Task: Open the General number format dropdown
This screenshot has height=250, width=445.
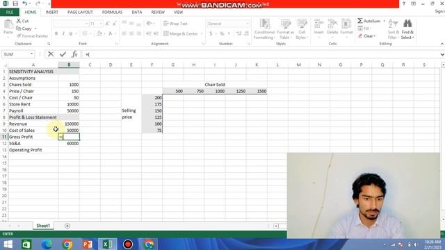Action: coord(248,24)
